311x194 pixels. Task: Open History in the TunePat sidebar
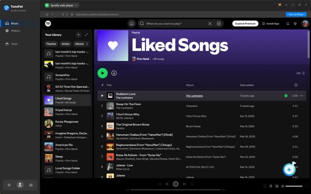[x=16, y=31]
